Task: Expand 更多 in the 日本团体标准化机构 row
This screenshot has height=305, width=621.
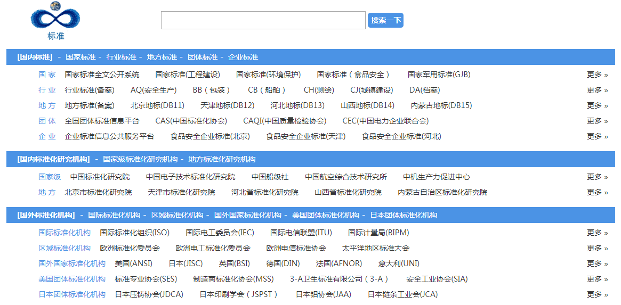Action: (597, 294)
